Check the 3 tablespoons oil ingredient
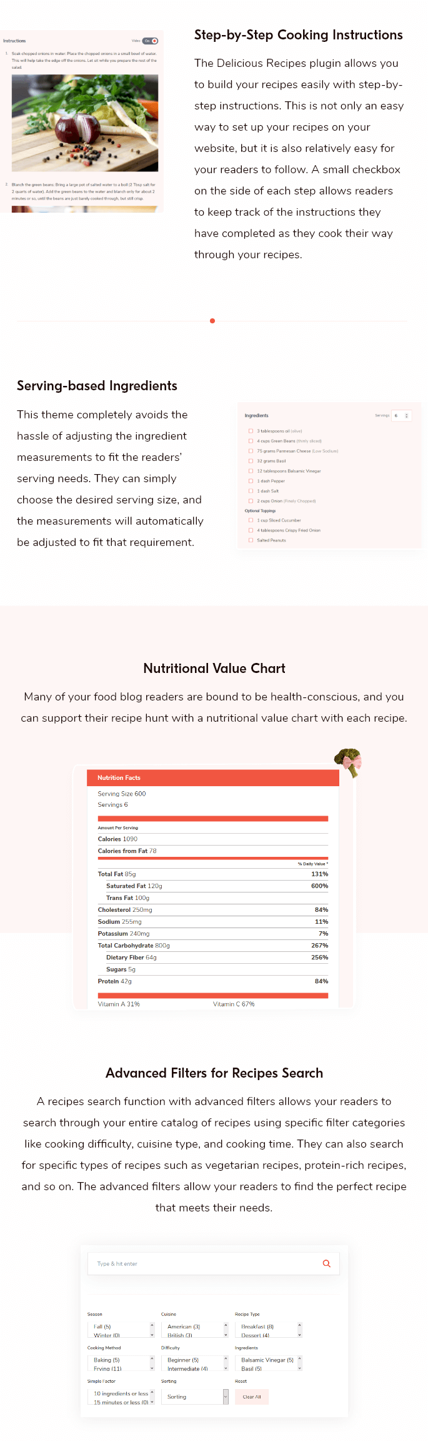Image resolution: width=428 pixels, height=1441 pixels. point(251,431)
